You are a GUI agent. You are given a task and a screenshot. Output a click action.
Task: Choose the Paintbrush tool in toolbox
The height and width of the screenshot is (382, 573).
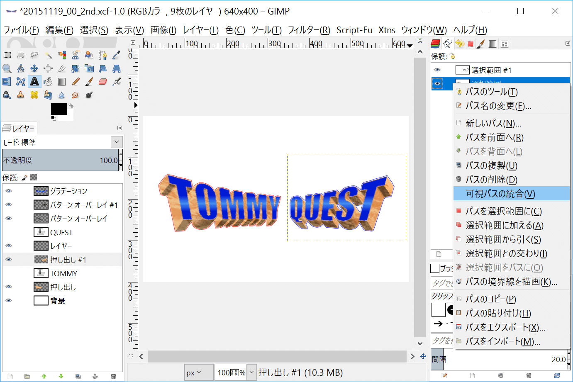click(89, 82)
